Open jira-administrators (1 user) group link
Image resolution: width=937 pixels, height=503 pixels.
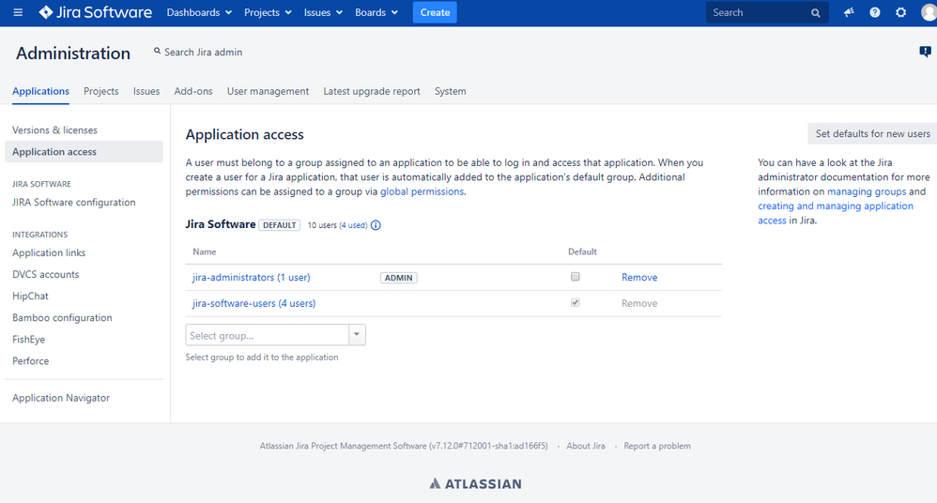pos(251,277)
